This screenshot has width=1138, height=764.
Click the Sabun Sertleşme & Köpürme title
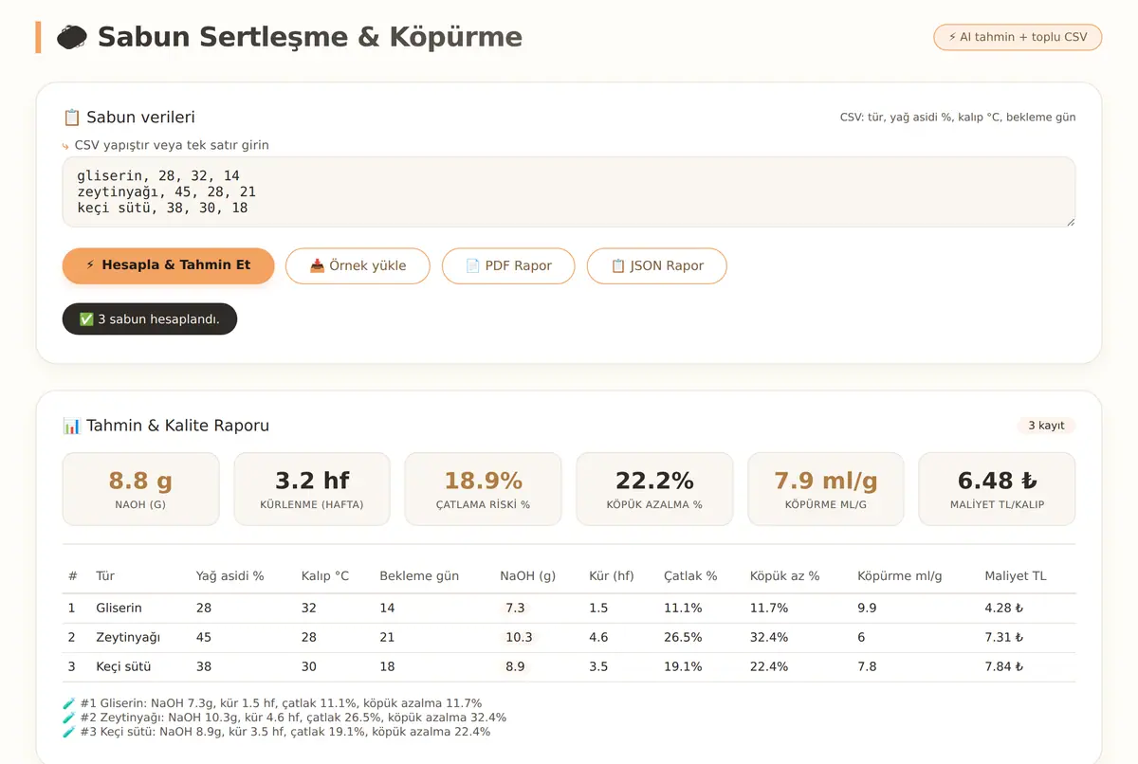310,37
